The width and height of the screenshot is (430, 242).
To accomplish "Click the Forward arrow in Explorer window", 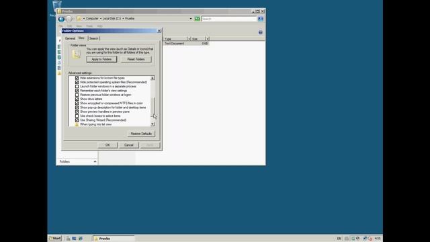I will 69,19.
